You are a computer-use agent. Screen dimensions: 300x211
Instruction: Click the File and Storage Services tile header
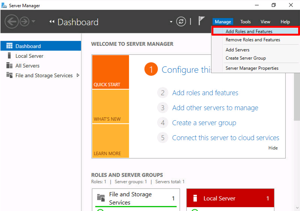coord(136,198)
